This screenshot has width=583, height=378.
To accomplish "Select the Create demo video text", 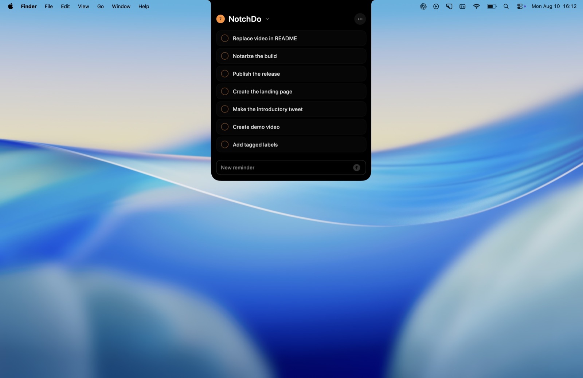I will [256, 127].
